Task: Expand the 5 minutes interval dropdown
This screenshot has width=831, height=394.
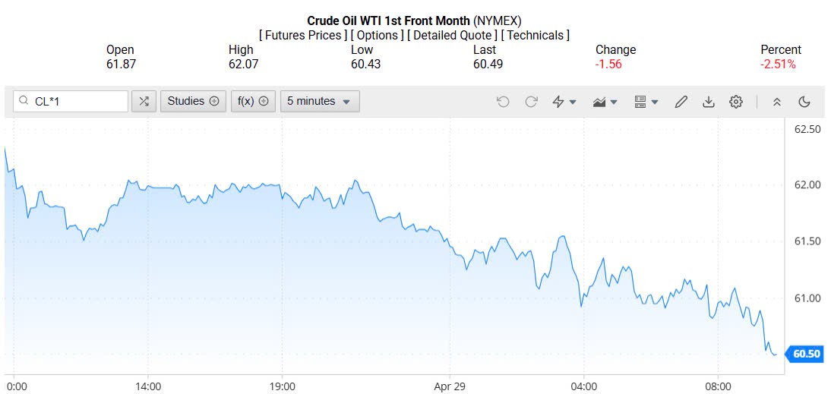Action: [319, 101]
